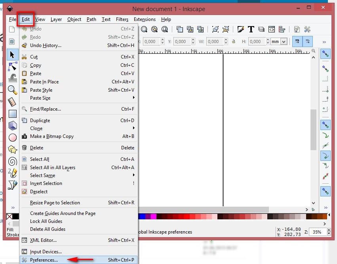Click the New document icon
This screenshot has height=264, width=337.
tap(12, 29)
